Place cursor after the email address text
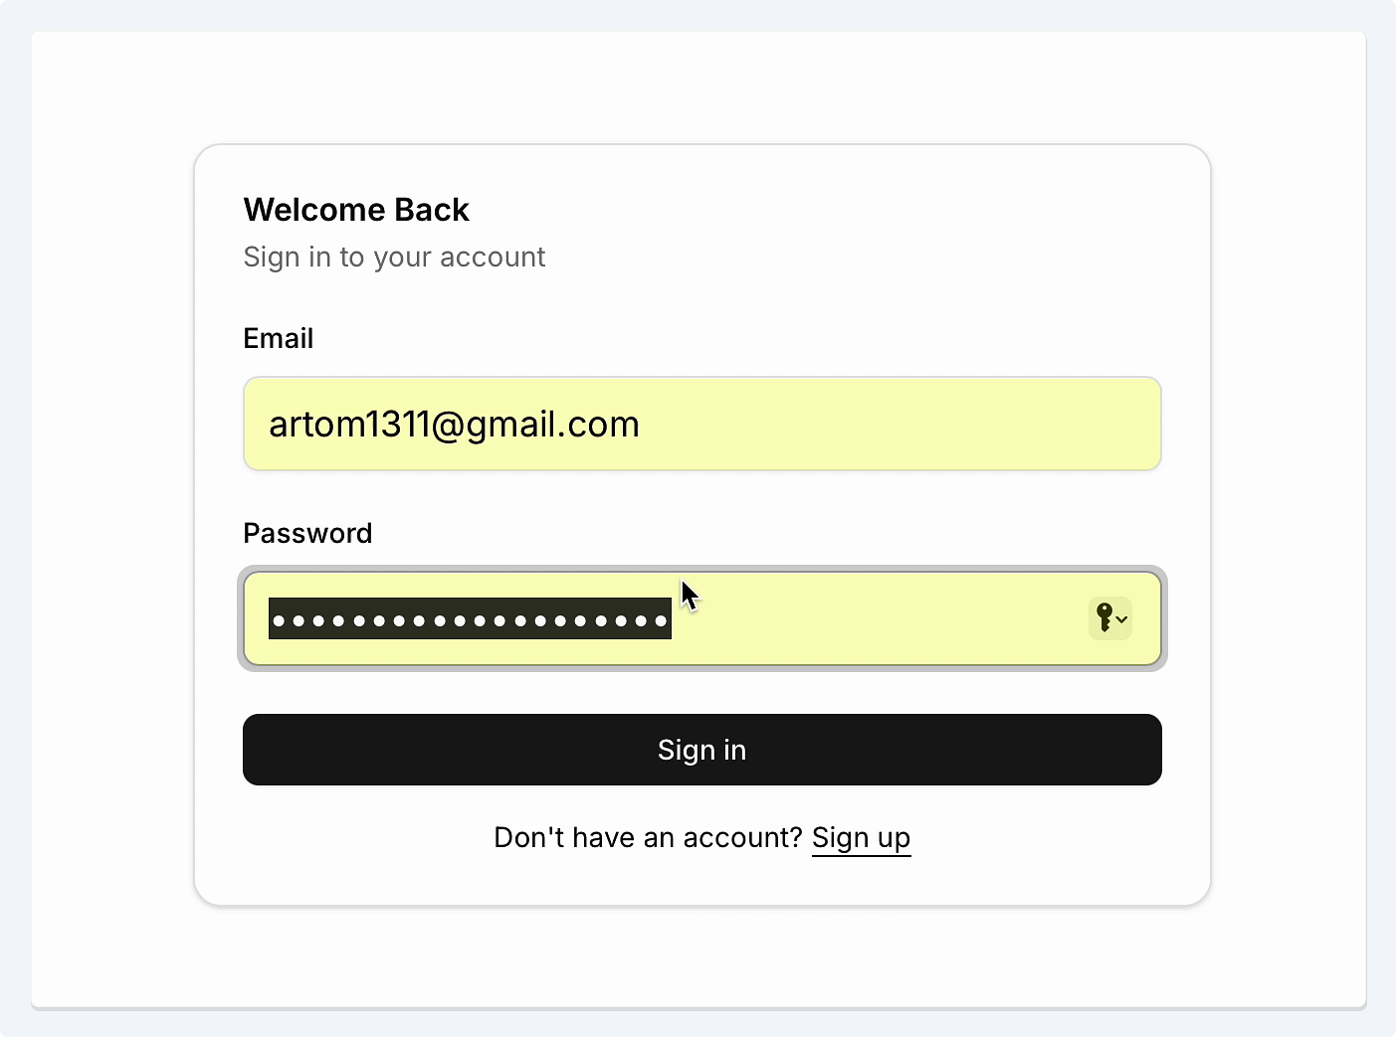This screenshot has width=1396, height=1037. (643, 425)
